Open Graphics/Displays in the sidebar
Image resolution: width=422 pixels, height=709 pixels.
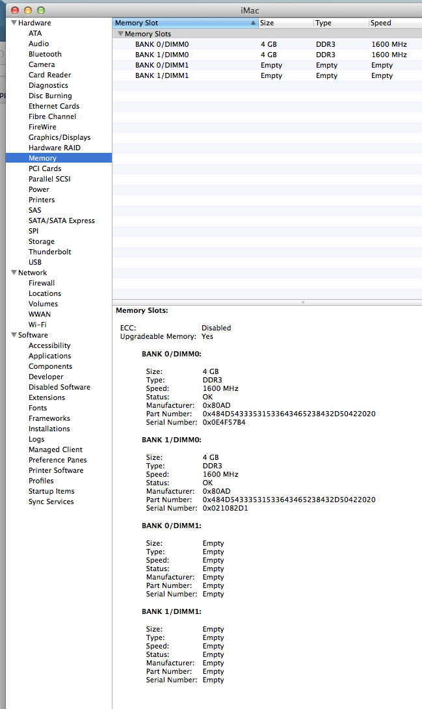tap(60, 137)
